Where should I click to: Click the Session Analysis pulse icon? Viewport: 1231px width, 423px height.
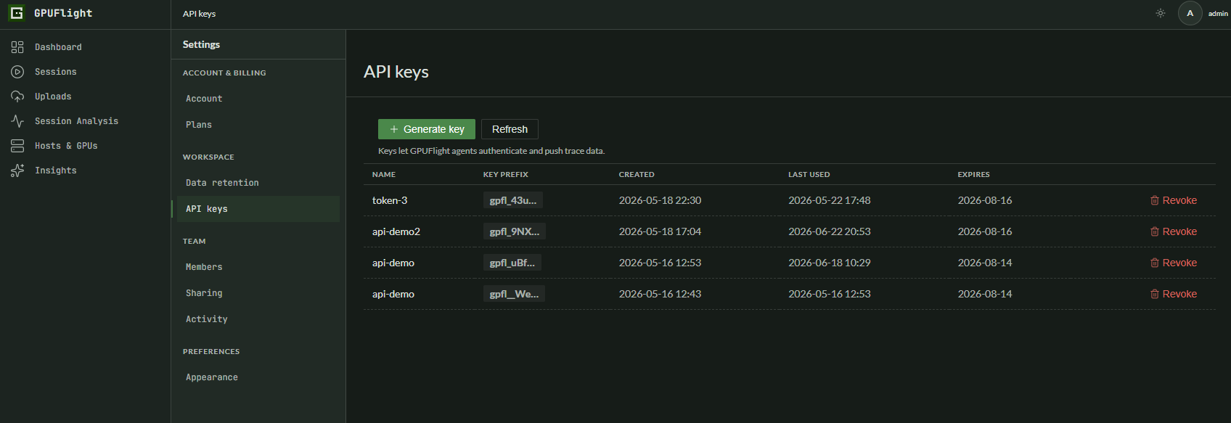(x=17, y=121)
